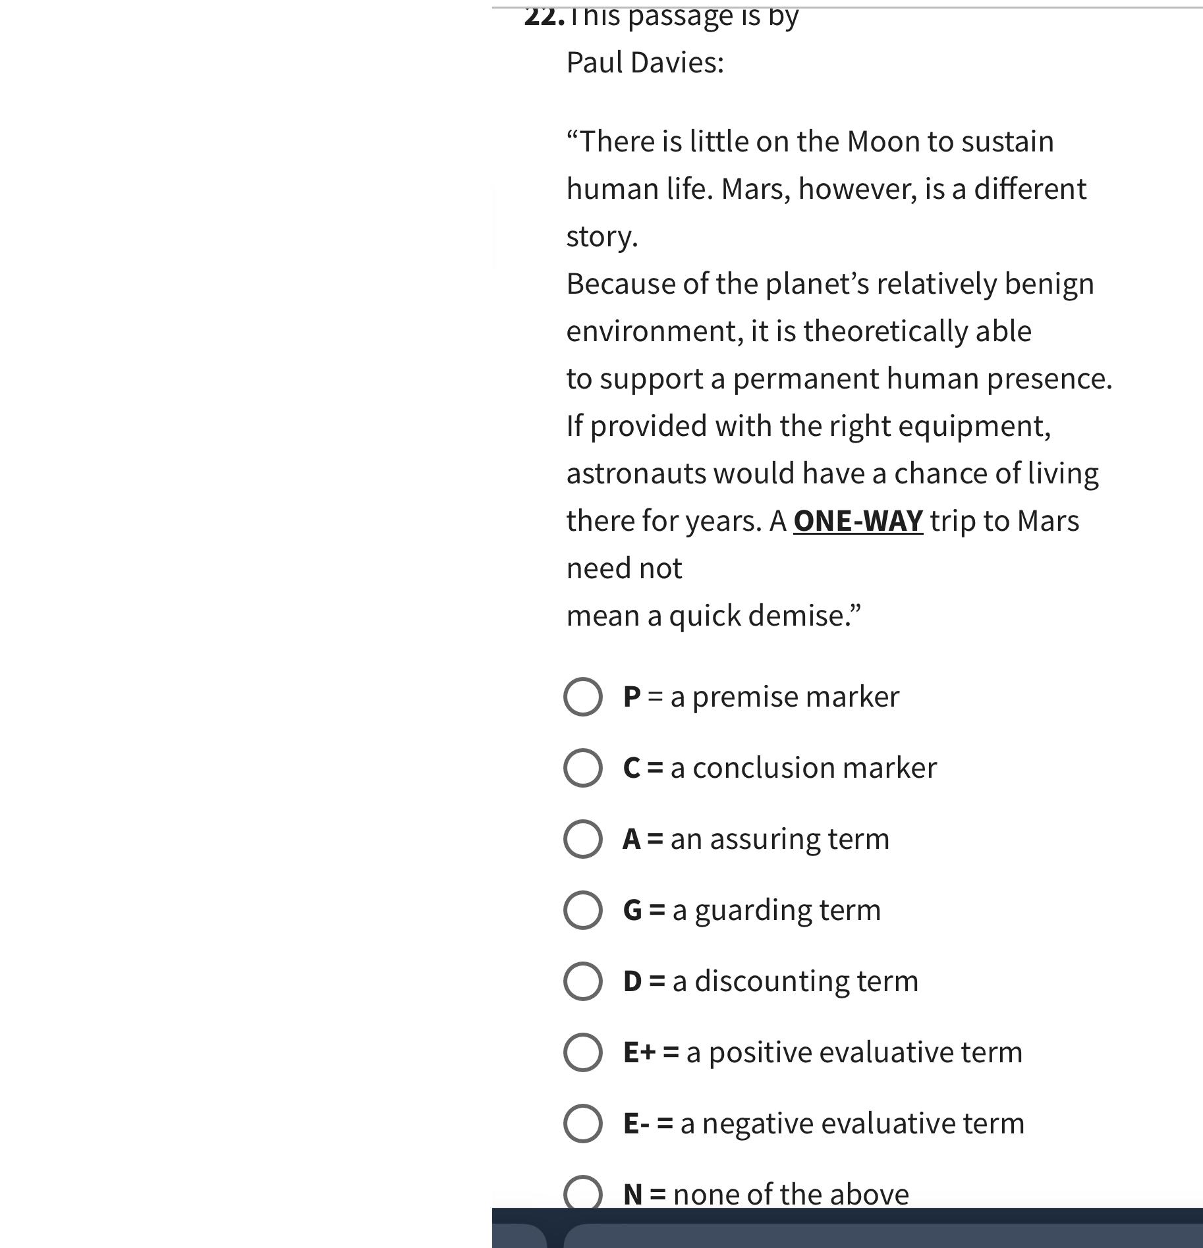This screenshot has height=1248, width=1203.
Task: Select radio button G, a guarding term
Action: tap(582, 909)
